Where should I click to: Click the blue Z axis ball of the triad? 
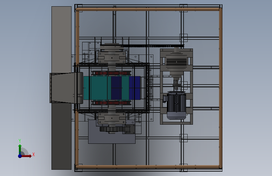(20, 156)
